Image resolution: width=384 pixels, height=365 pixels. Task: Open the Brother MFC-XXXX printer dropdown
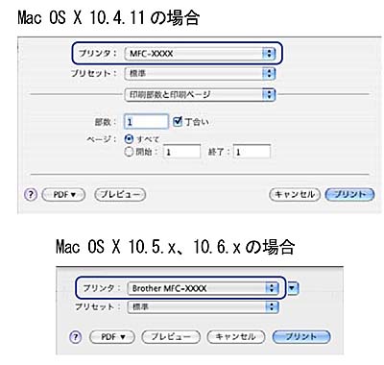tap(203, 288)
